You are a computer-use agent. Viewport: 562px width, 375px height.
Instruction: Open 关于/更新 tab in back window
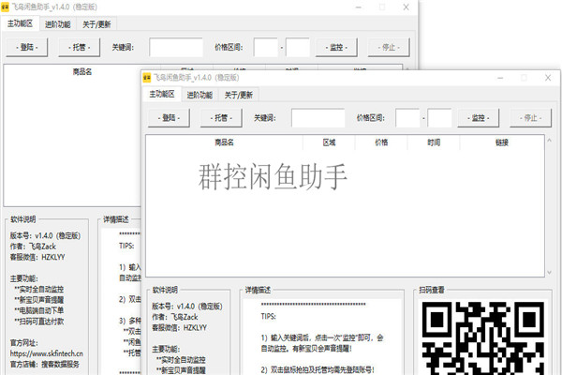click(x=96, y=24)
